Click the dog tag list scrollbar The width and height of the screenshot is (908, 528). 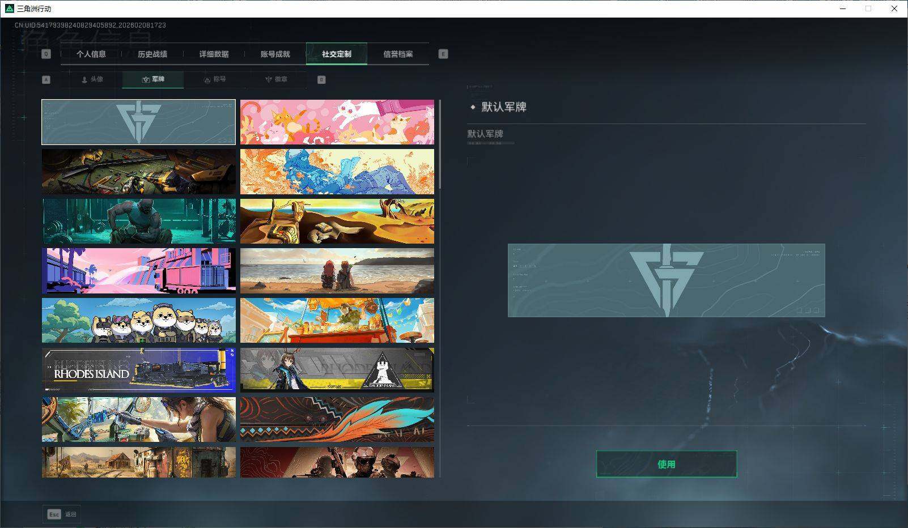point(440,145)
